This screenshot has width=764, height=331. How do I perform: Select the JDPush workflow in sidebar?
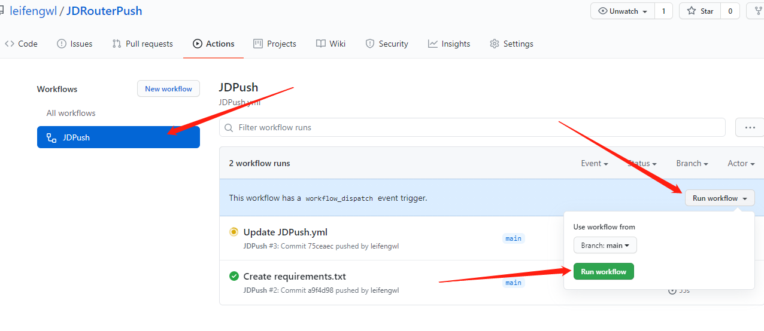coord(119,137)
